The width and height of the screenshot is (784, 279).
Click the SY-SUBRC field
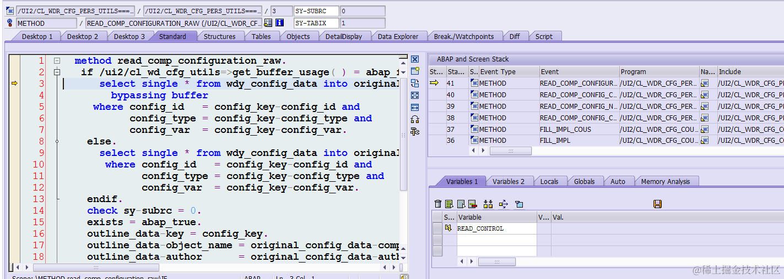click(316, 11)
